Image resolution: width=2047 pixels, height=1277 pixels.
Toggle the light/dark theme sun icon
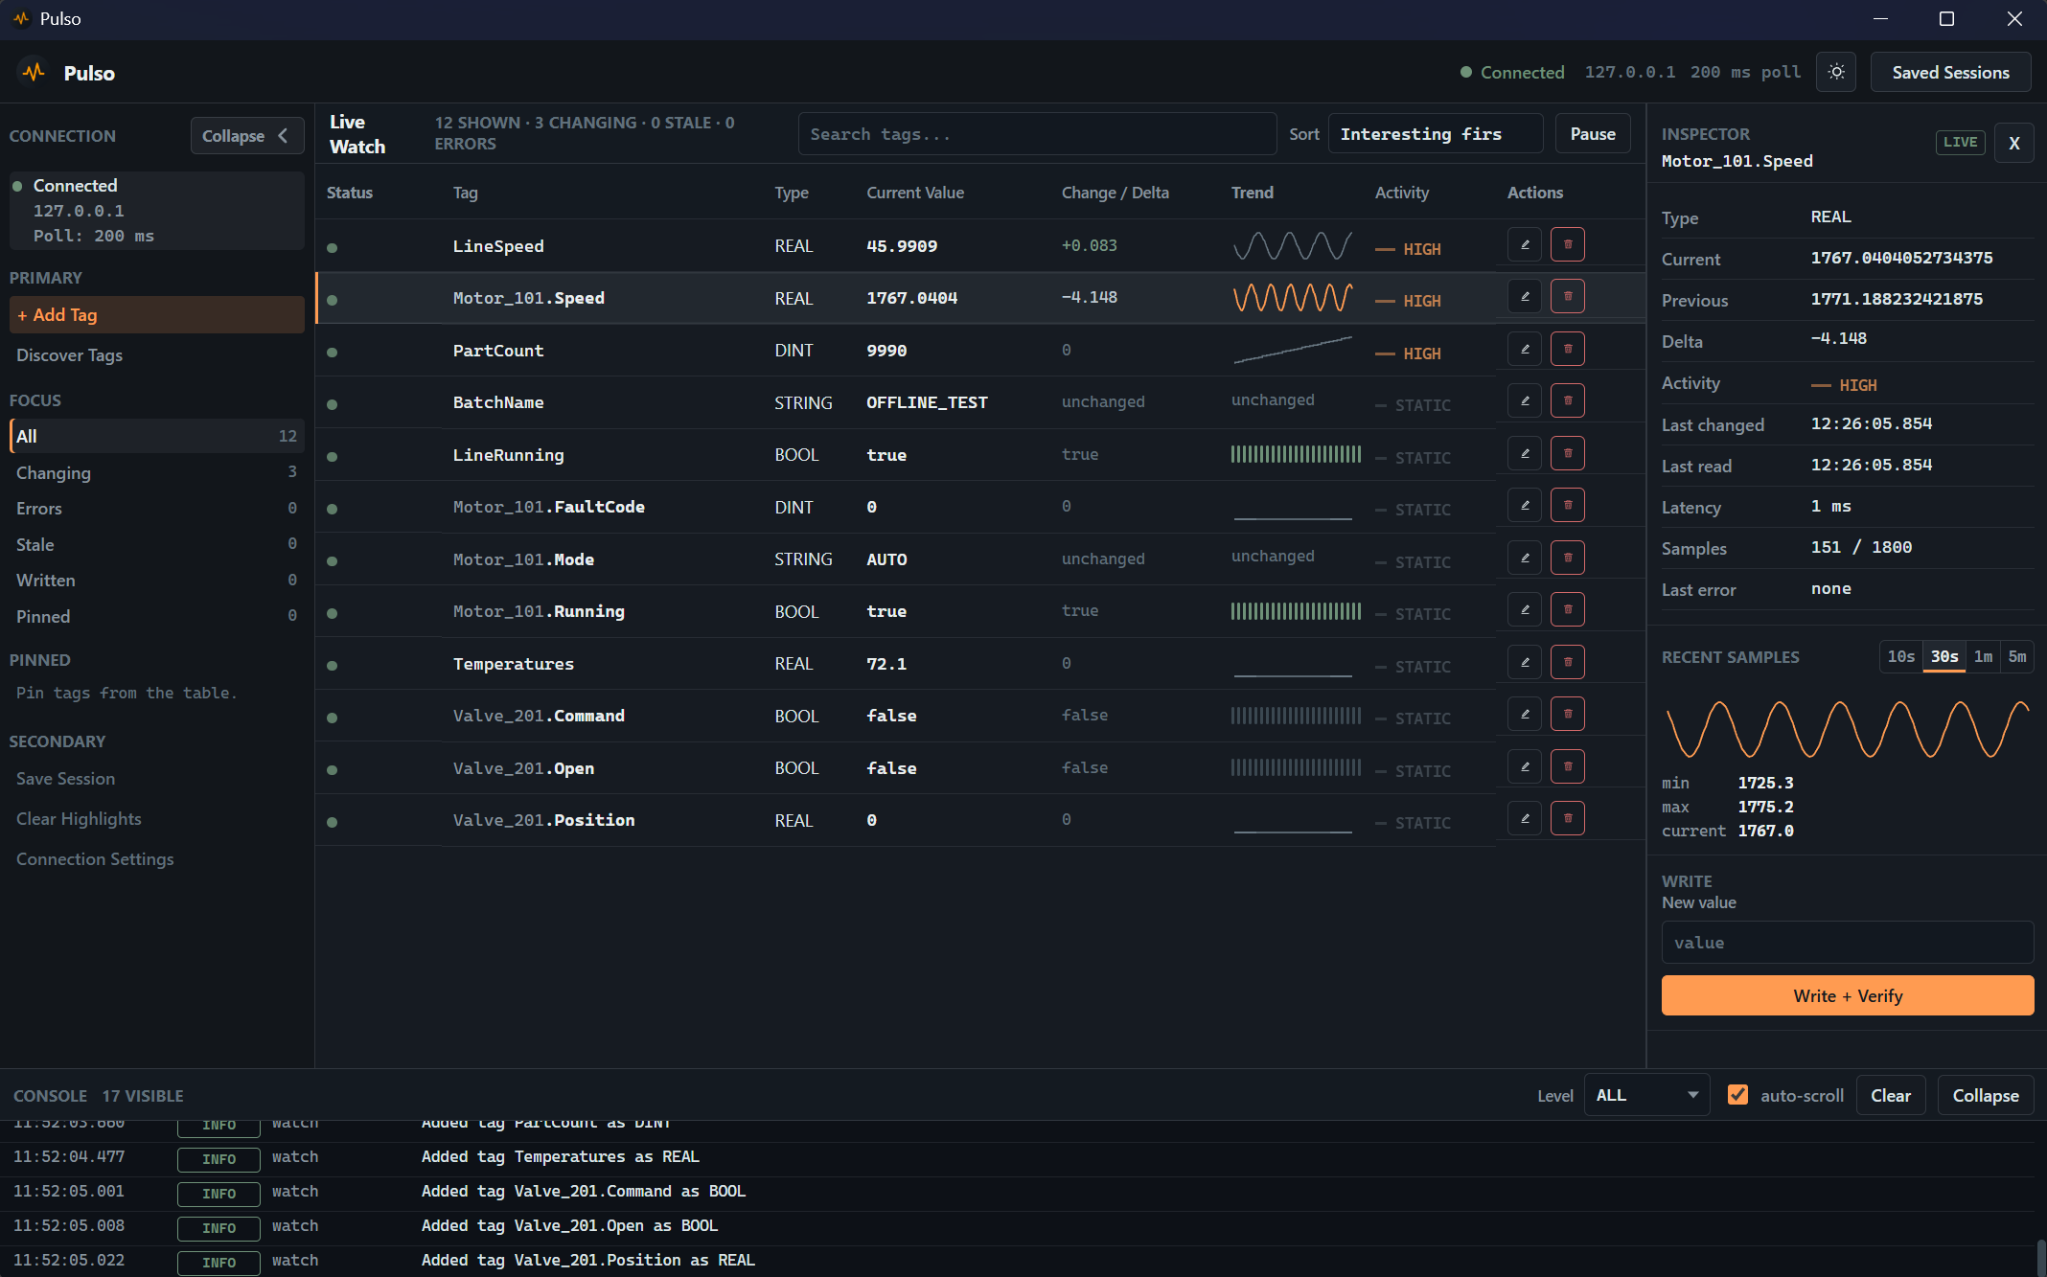(x=1836, y=72)
